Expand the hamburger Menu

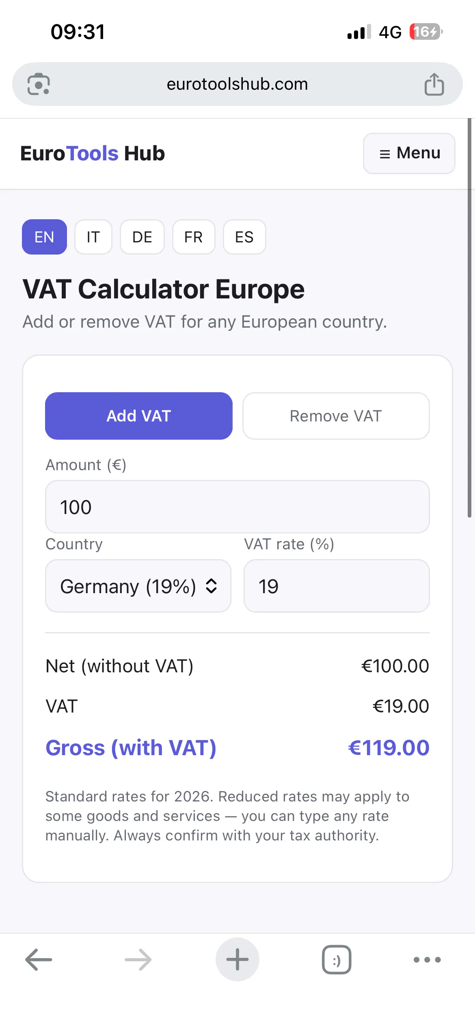[x=409, y=153]
